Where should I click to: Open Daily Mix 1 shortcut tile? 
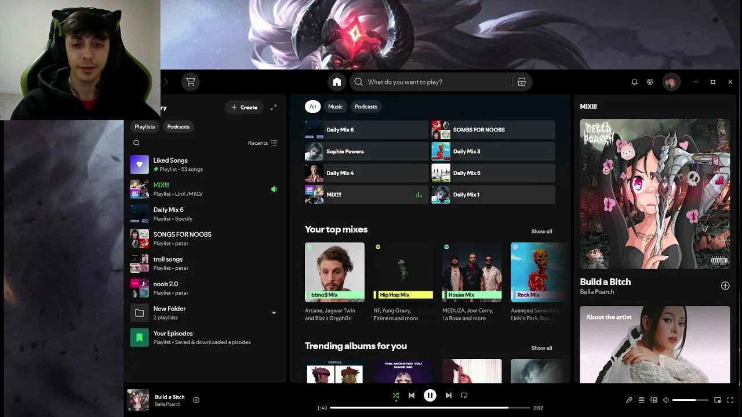pyautogui.click(x=493, y=195)
